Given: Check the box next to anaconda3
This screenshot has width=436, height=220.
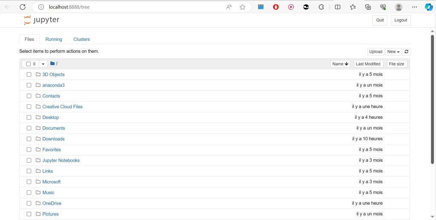Looking at the screenshot, I should pos(29,85).
